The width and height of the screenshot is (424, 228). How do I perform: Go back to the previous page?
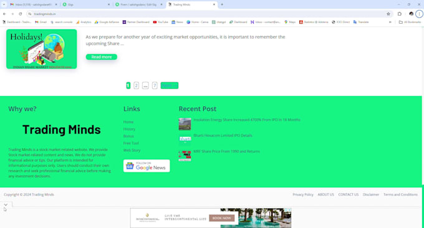point(4,14)
